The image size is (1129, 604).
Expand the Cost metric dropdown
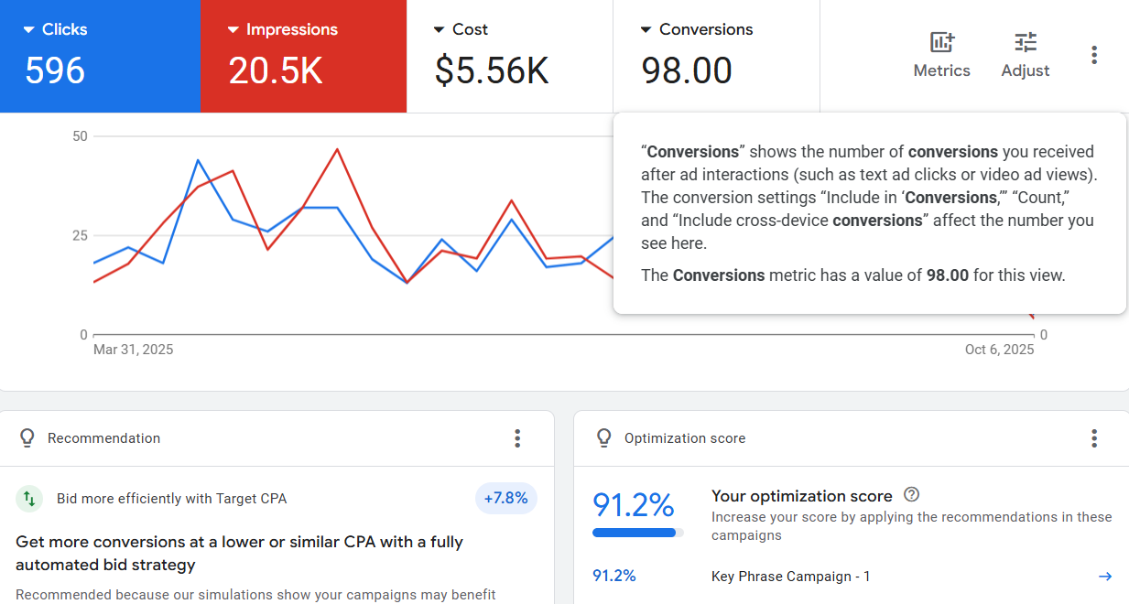coord(440,30)
